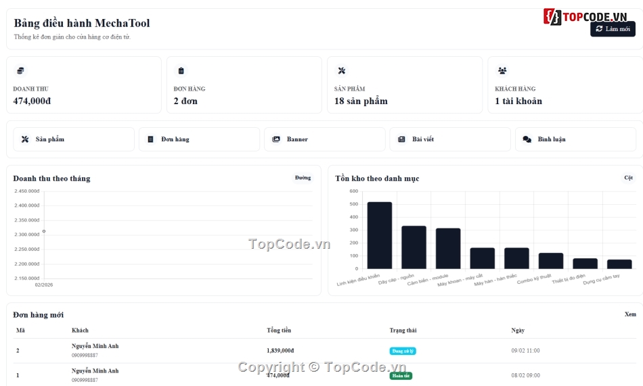The height and width of the screenshot is (386, 643).
Task: Click the Hoàn tất status badge
Action: tap(401, 376)
